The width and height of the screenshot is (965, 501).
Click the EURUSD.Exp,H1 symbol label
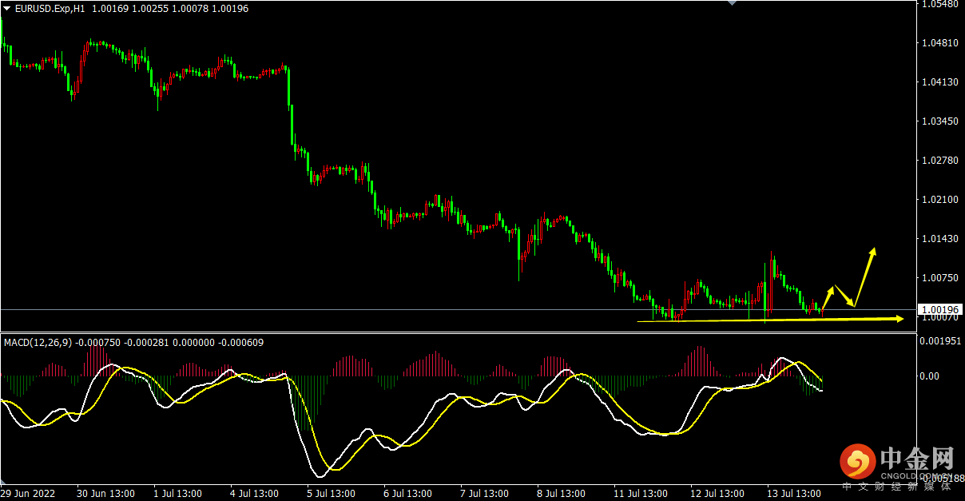51,9
